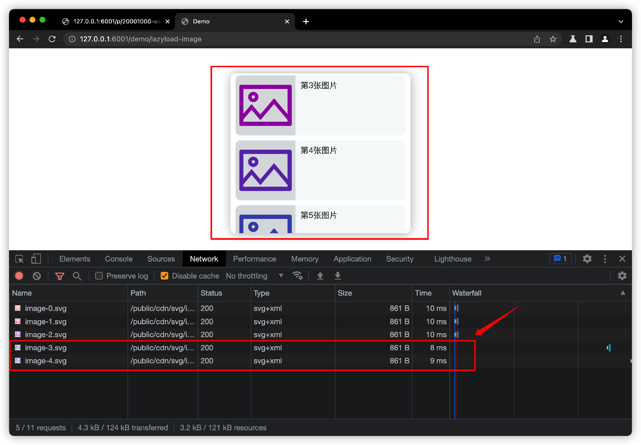This screenshot has height=445, width=641.
Task: Open the No throttling dropdown
Action: 254,276
